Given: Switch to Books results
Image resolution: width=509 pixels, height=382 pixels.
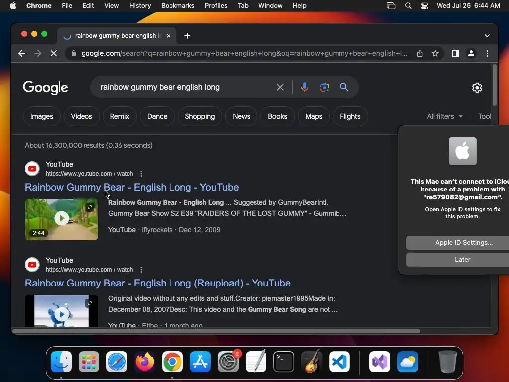Looking at the screenshot, I should click(277, 116).
